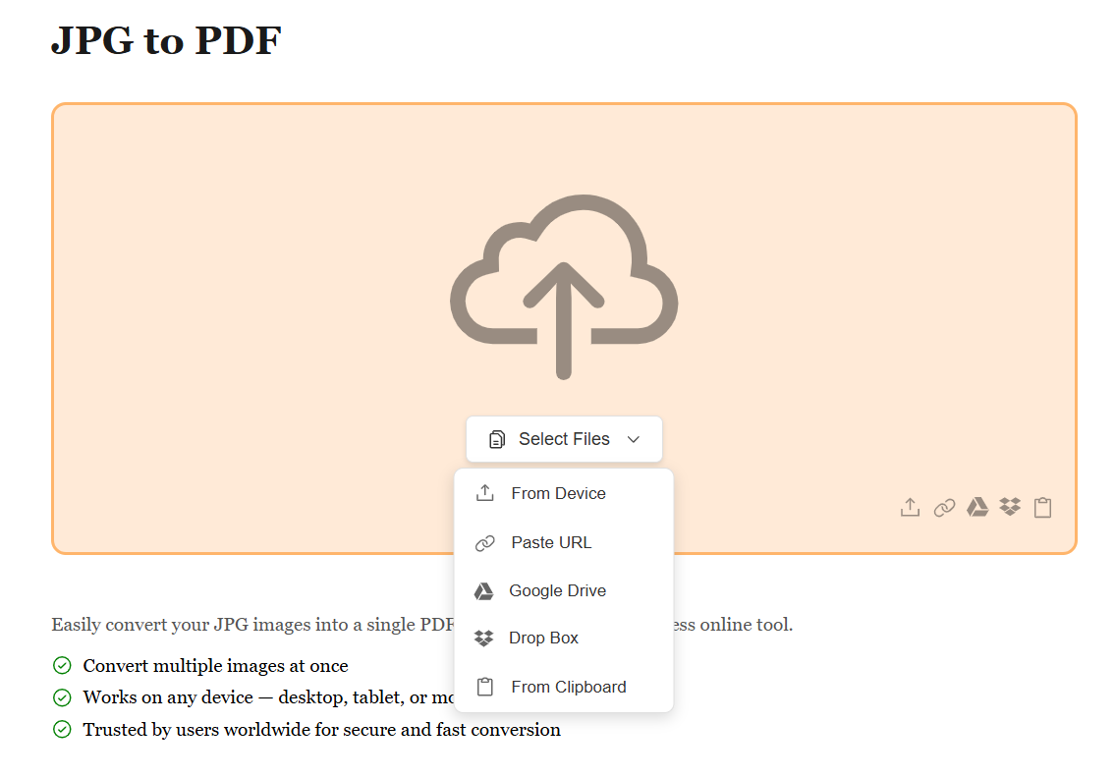The height and width of the screenshot is (778, 1115).
Task: Click the 'Convert multiple images at once' text
Action: point(215,666)
